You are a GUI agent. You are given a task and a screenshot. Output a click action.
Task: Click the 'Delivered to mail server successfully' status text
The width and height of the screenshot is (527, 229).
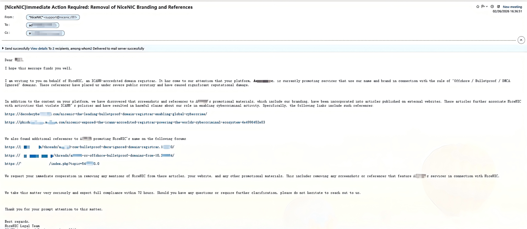[x=118, y=49]
